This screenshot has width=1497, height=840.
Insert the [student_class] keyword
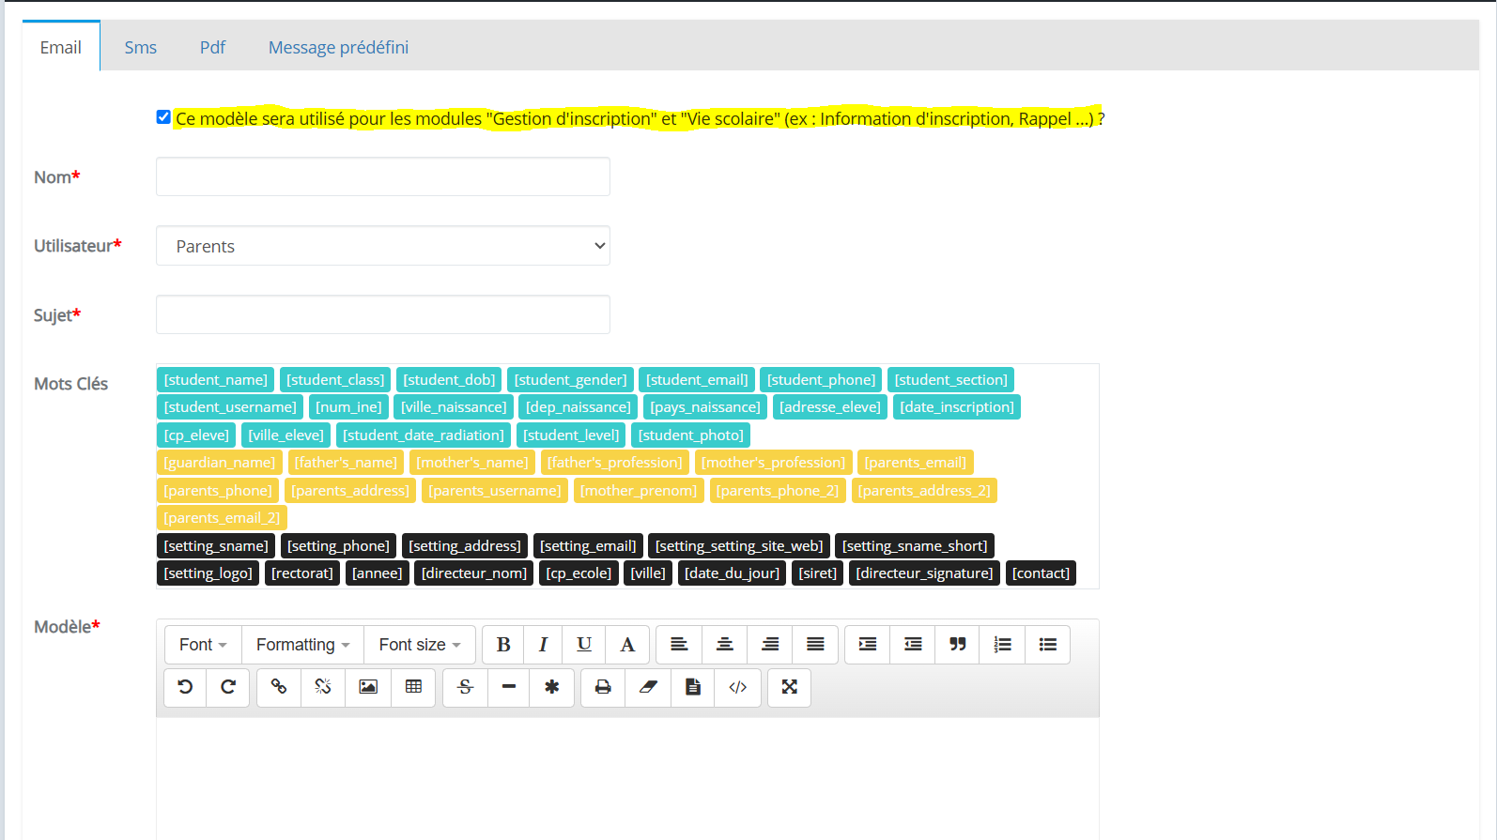point(335,380)
